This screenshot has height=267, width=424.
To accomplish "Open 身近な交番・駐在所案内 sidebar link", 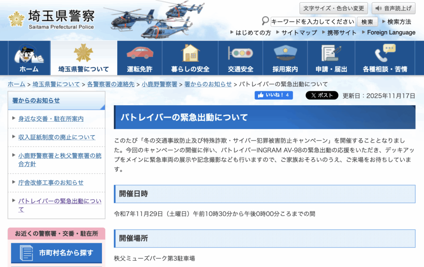I will pyautogui.click(x=51, y=118).
